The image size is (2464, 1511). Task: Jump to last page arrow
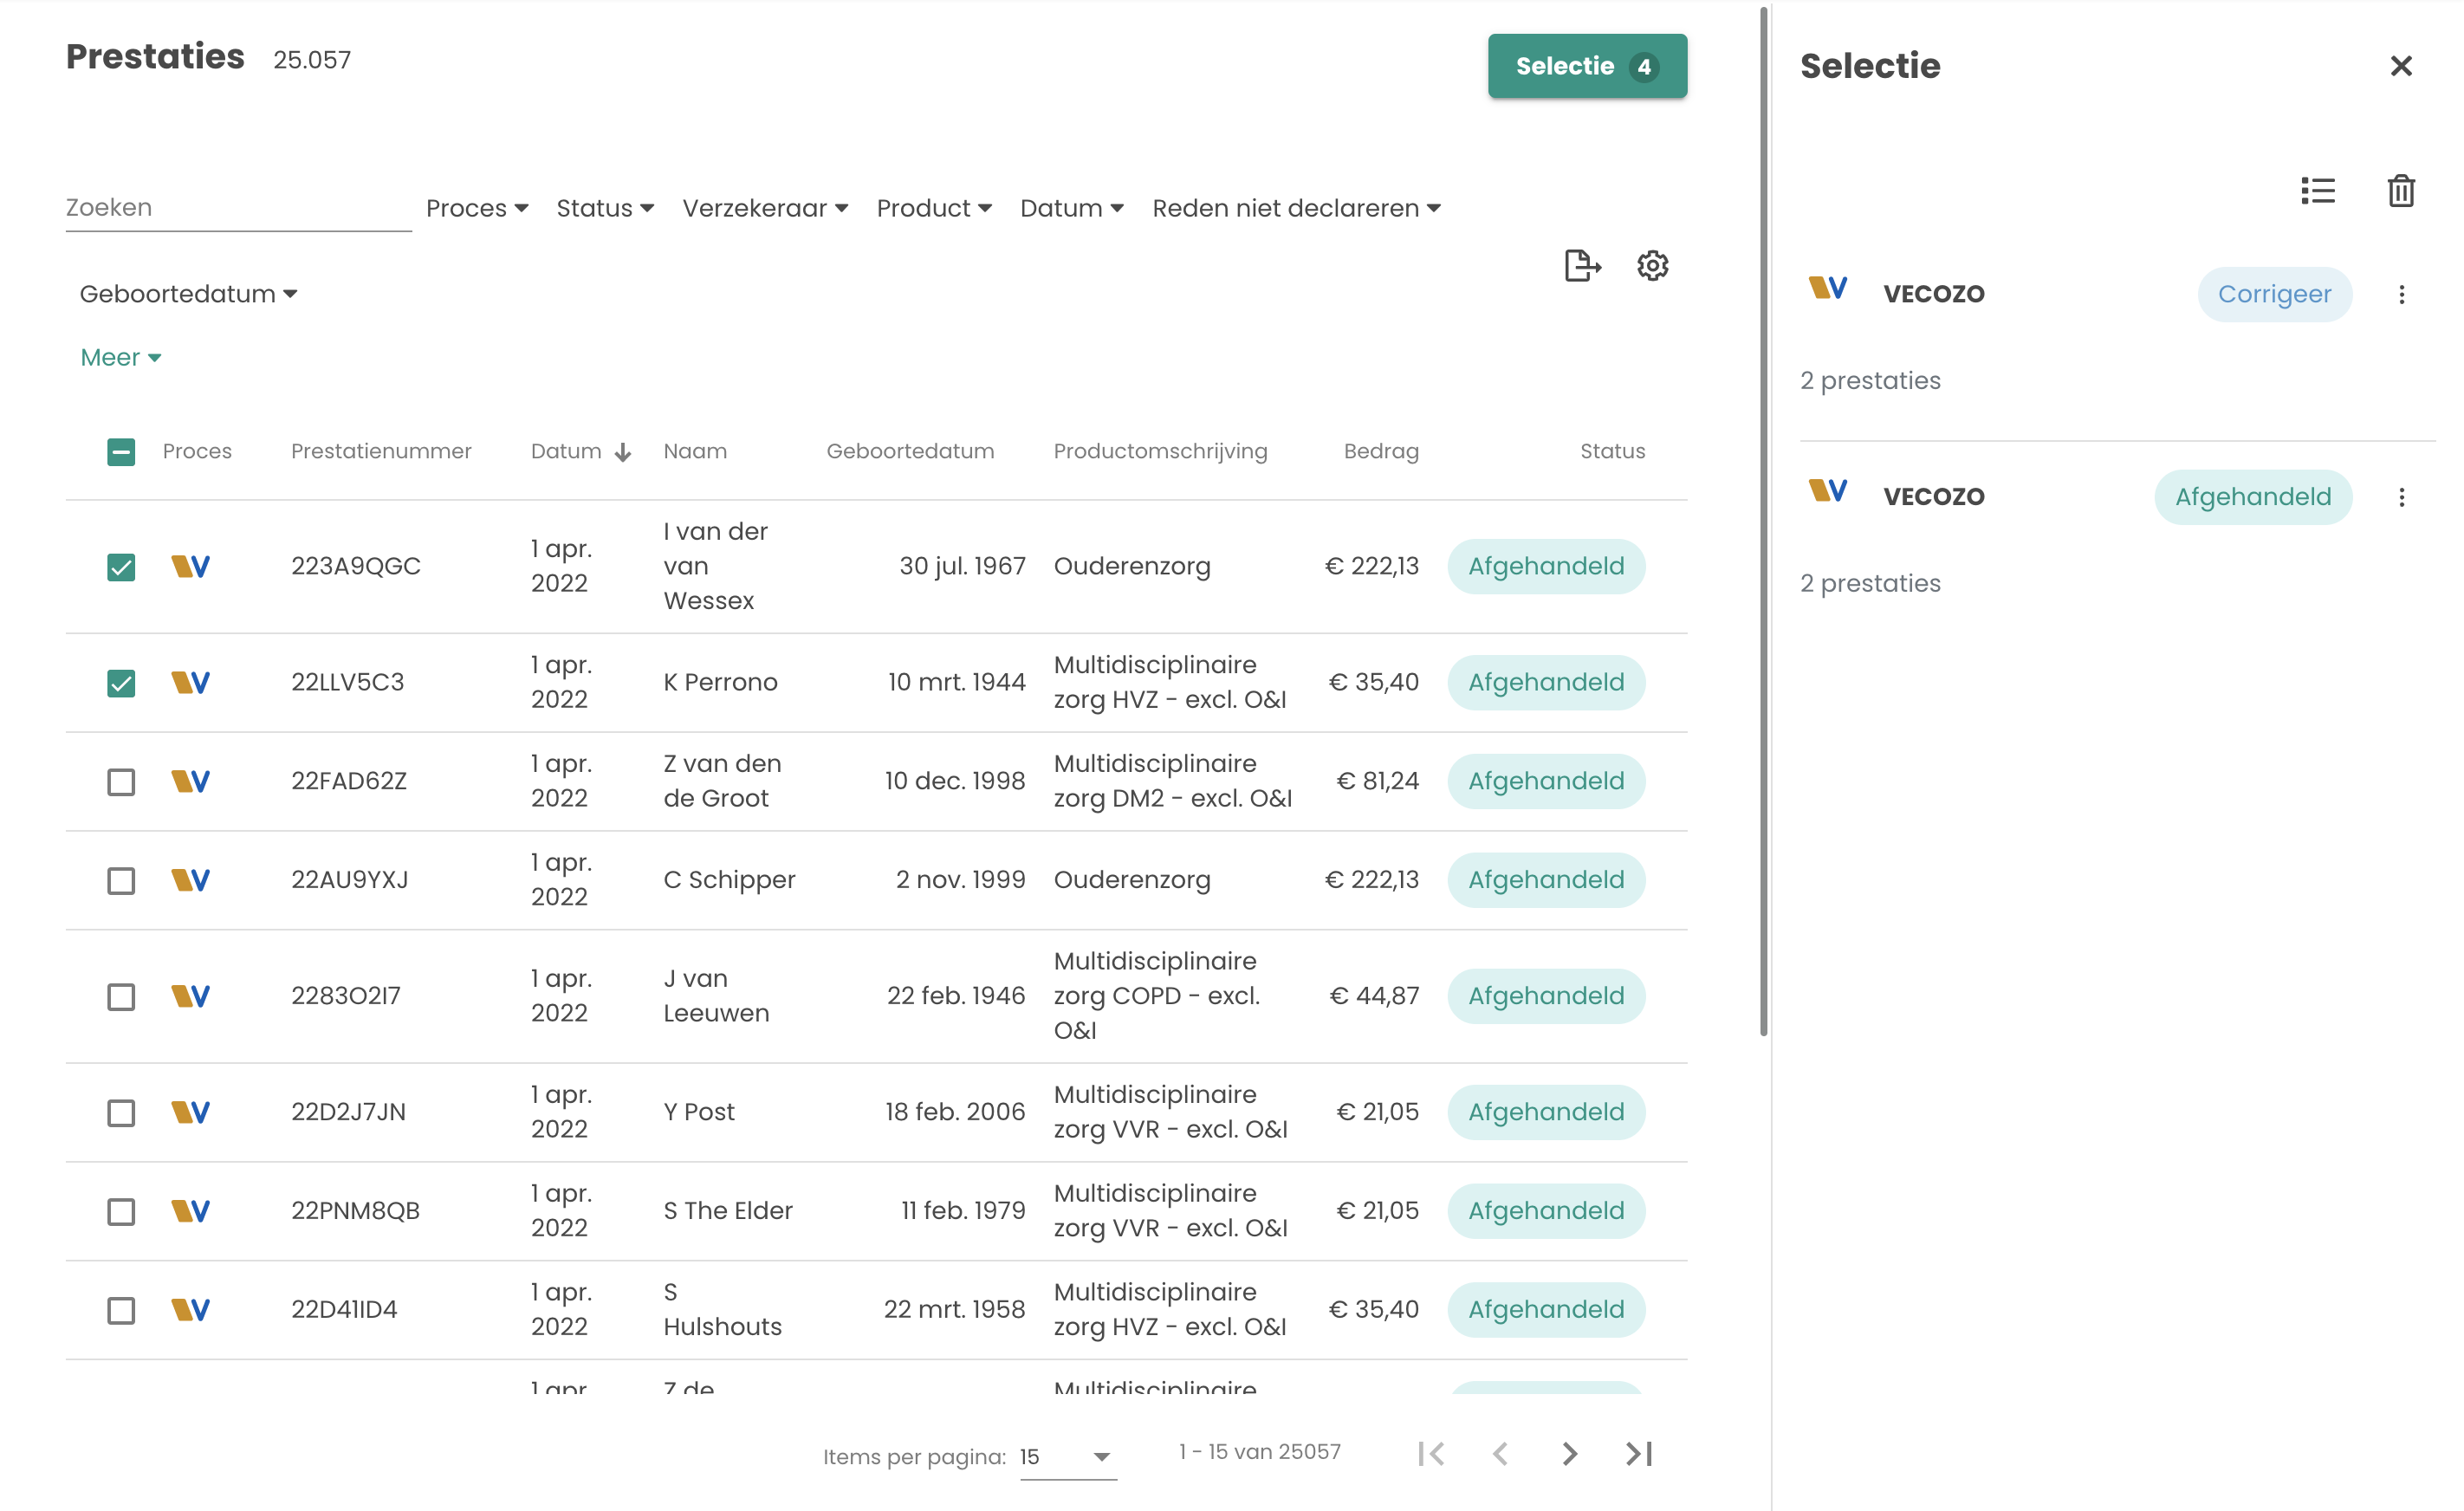pyautogui.click(x=1639, y=1454)
